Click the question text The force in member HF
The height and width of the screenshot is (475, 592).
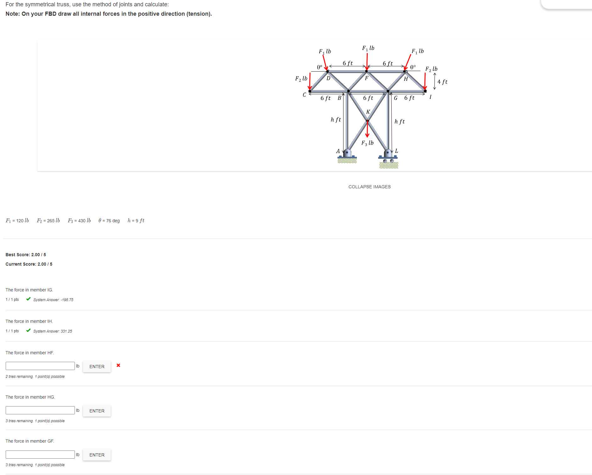[x=30, y=352]
